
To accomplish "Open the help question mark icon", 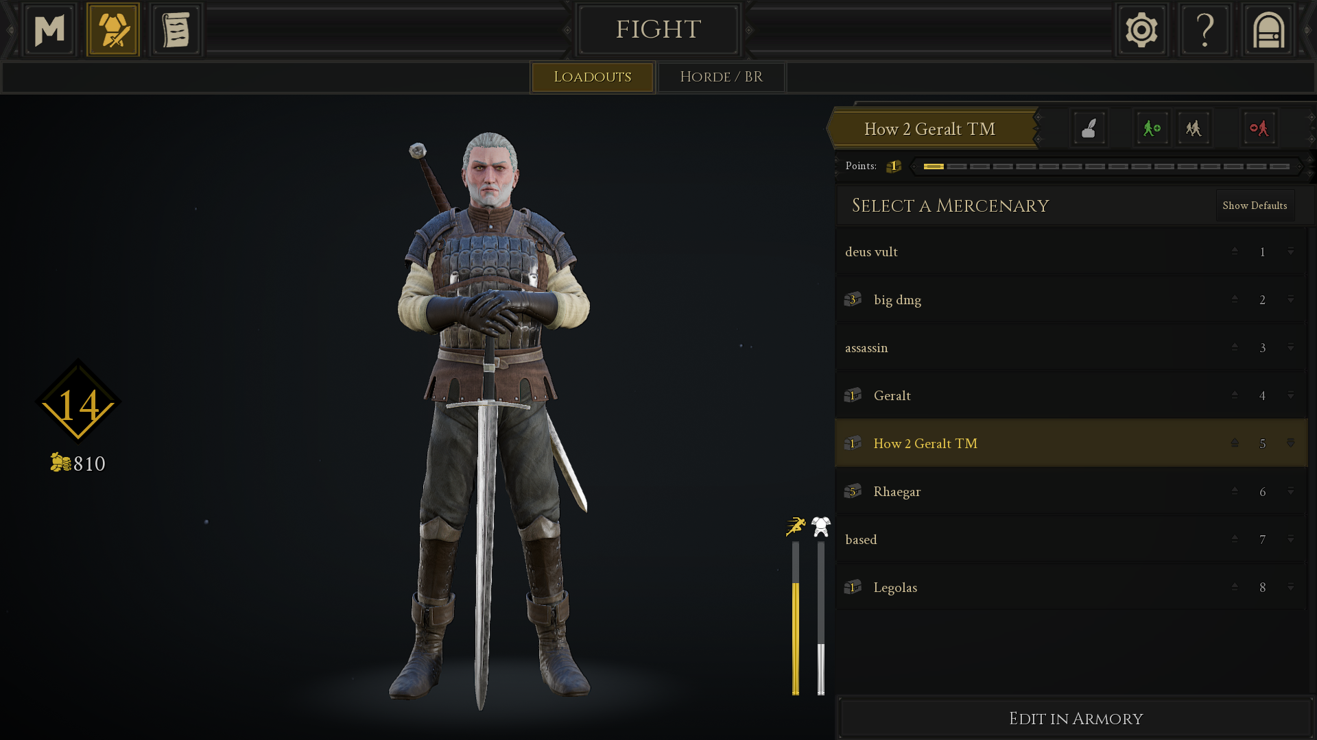I will [1205, 30].
